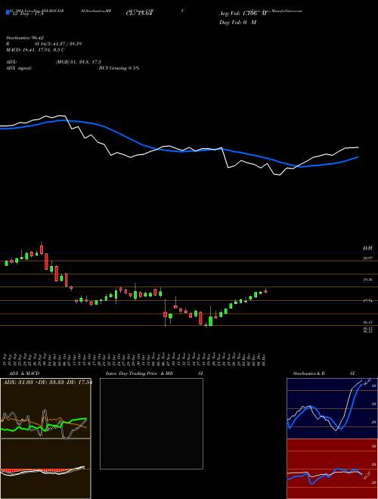378x499 pixels.
Task: Click the 'ADX signal:' label
Action: (x=19, y=68)
